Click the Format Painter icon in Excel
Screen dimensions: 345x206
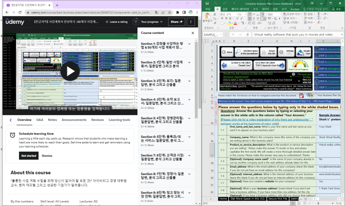click(215, 22)
